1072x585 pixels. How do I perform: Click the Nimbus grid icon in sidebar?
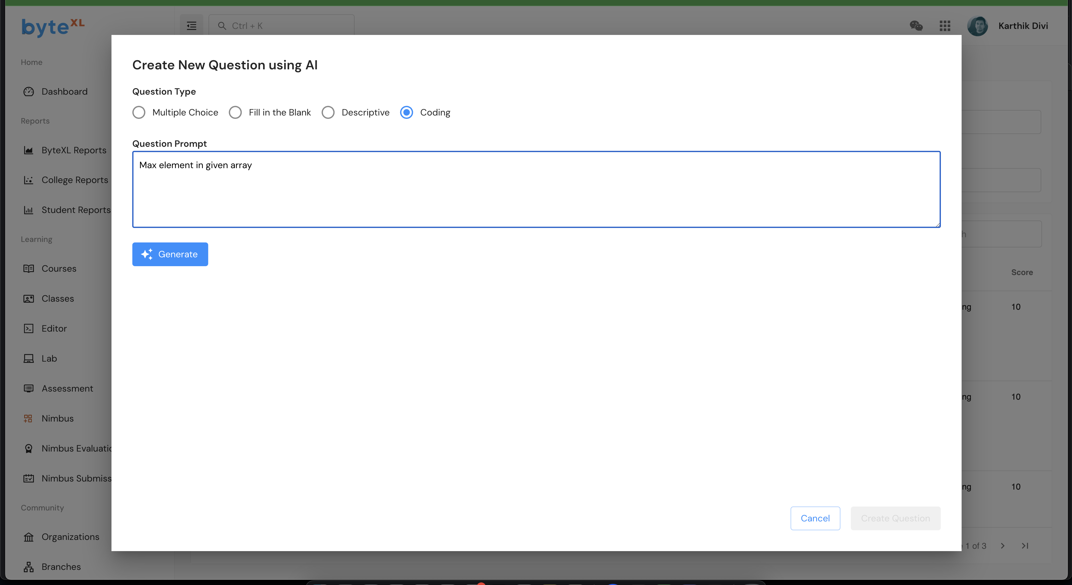click(28, 419)
